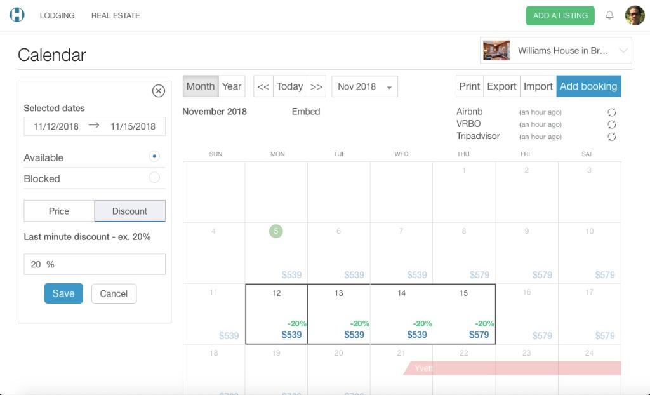The width and height of the screenshot is (650, 395).
Task: Open the notifications bell
Action: (609, 15)
